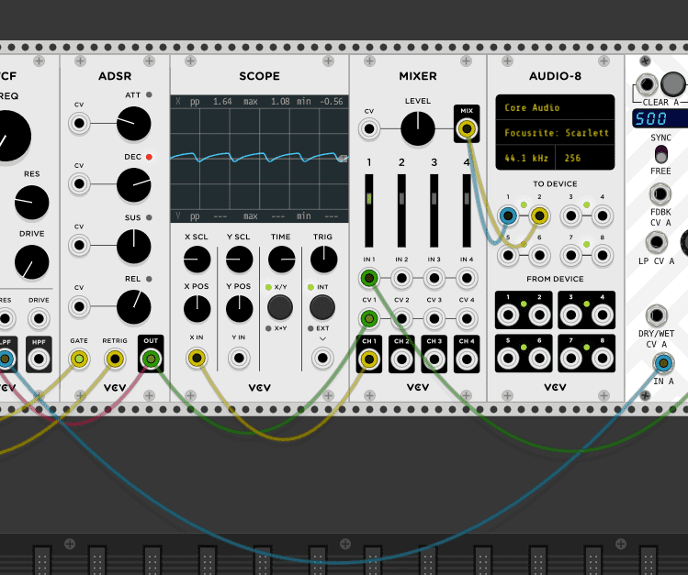Click the delay time 500 display
Image resolution: width=688 pixels, height=575 pixels.
(660, 118)
